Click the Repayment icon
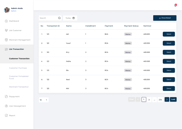The height and width of the screenshot is (129, 182). pos(6,96)
